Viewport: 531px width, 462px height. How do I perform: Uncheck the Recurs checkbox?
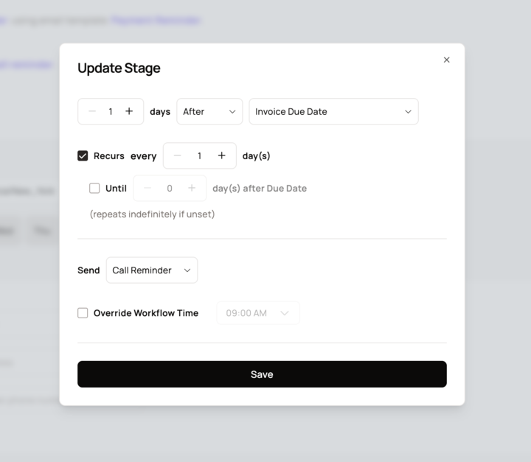click(83, 155)
